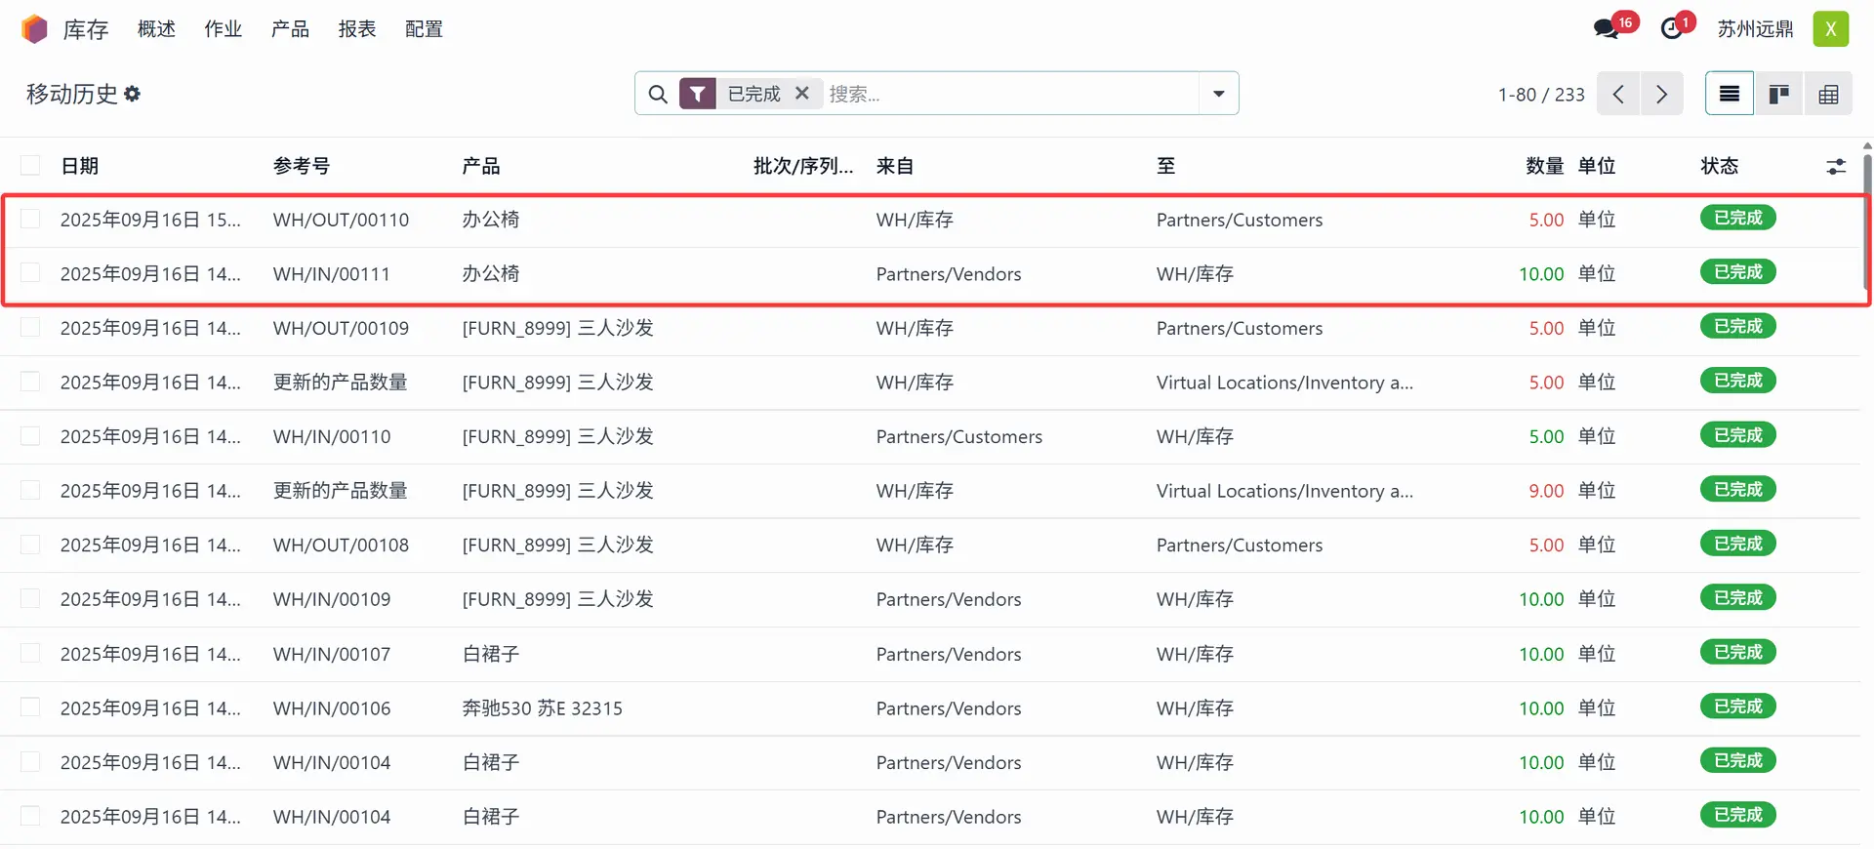Go to next page of records
The width and height of the screenshot is (1874, 849).
pos(1661,94)
